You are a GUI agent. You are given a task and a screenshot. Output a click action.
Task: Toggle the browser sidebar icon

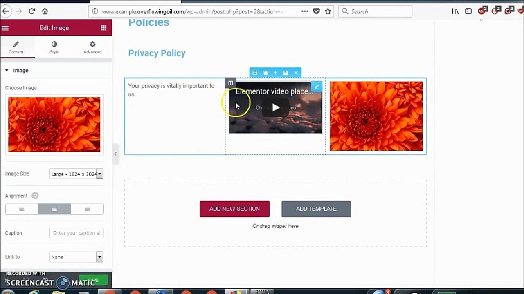(468, 11)
